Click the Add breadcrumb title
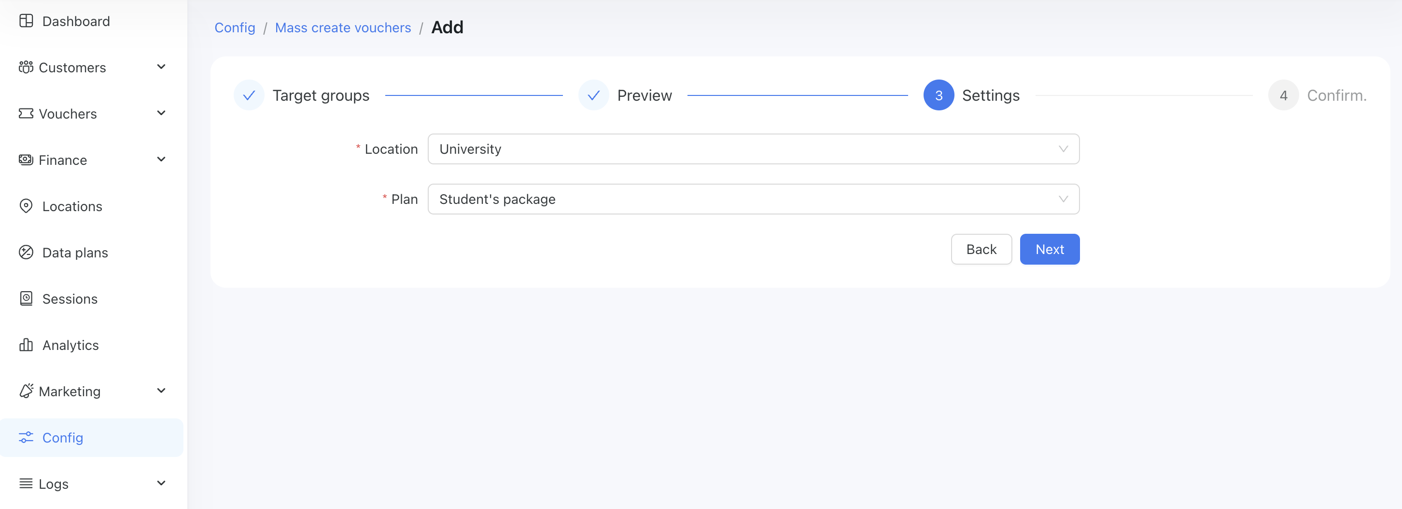 pyautogui.click(x=447, y=27)
